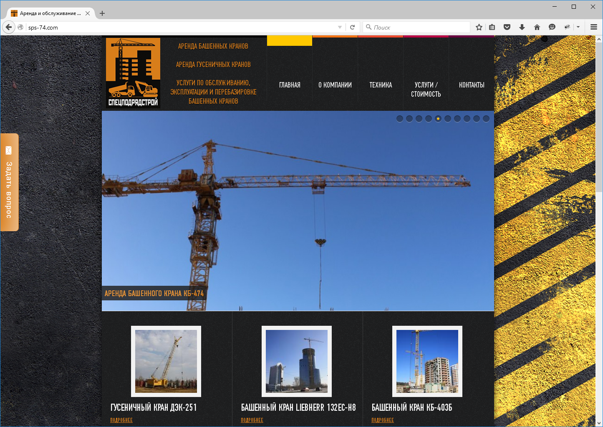Expand the address bar history dropdown
The height and width of the screenshot is (427, 603).
[x=340, y=27]
